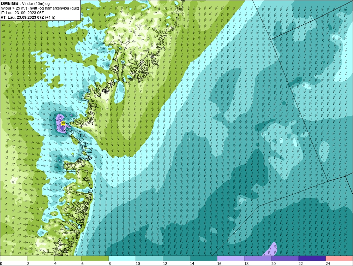Click the 6–8 m/s olive green swatch

point(95,258)
